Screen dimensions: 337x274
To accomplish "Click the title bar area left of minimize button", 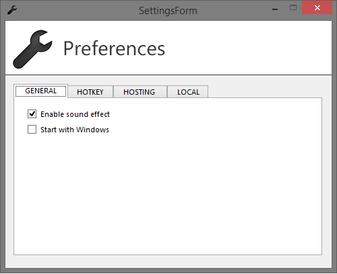I will (x=233, y=10).
